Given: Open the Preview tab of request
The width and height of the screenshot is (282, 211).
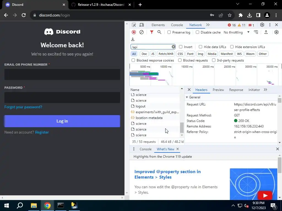Looking at the screenshot, I should (218, 90).
